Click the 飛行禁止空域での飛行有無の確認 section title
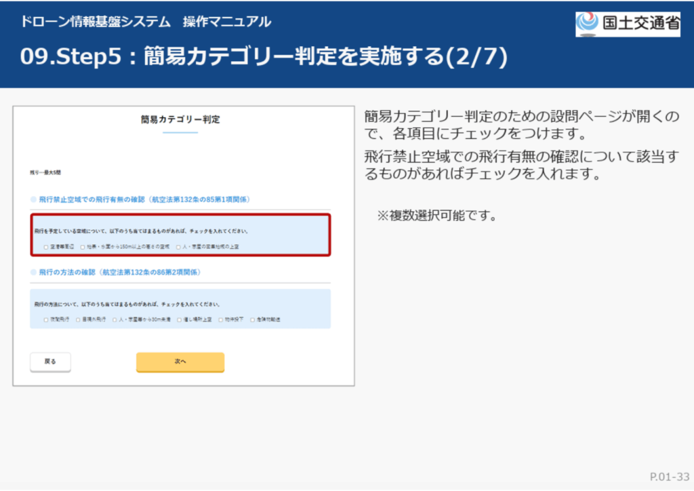The image size is (694, 491). [x=144, y=199]
